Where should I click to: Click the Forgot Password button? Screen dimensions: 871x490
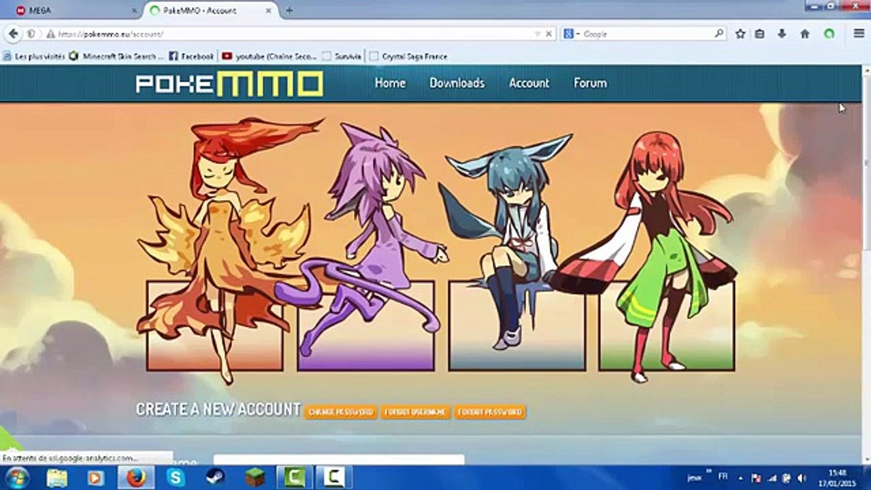click(490, 412)
